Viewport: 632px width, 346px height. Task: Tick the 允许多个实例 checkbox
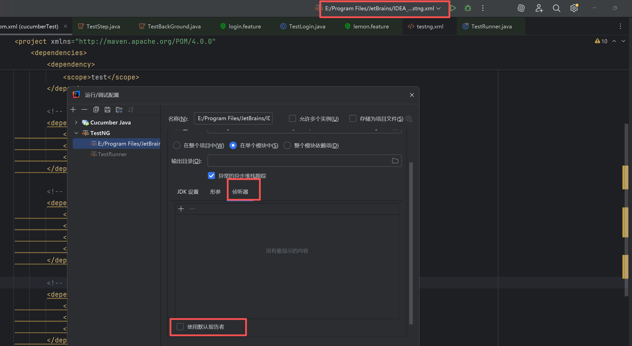click(x=292, y=118)
